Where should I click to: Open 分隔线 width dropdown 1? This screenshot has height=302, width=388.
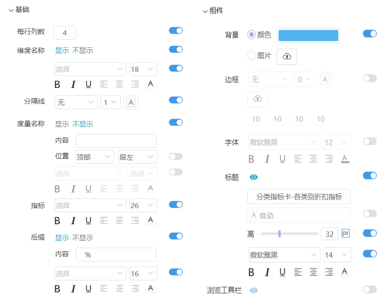(x=111, y=102)
